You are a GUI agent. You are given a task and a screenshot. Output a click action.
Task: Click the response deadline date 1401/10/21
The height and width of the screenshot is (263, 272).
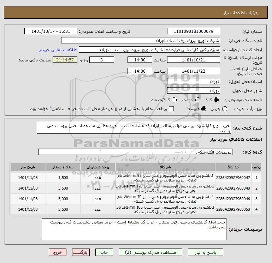point(194,60)
